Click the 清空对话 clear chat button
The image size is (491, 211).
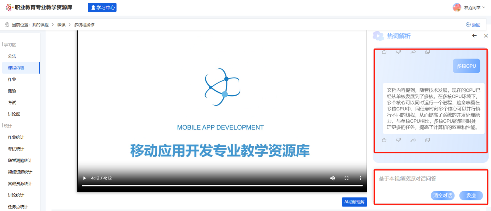coord(442,195)
